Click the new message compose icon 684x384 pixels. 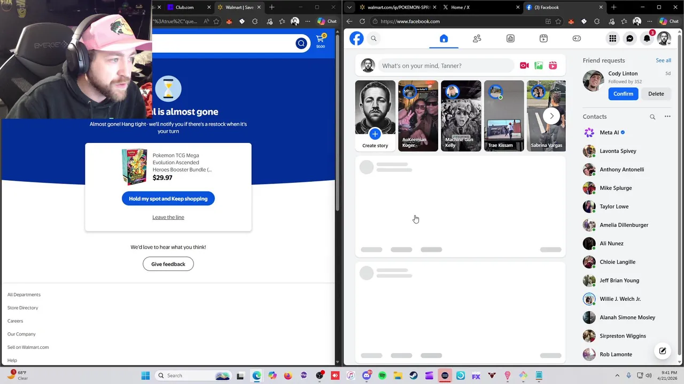663,350
